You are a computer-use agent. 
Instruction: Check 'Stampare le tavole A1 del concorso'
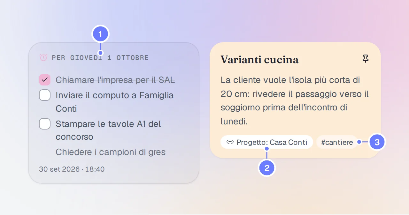coord(45,123)
